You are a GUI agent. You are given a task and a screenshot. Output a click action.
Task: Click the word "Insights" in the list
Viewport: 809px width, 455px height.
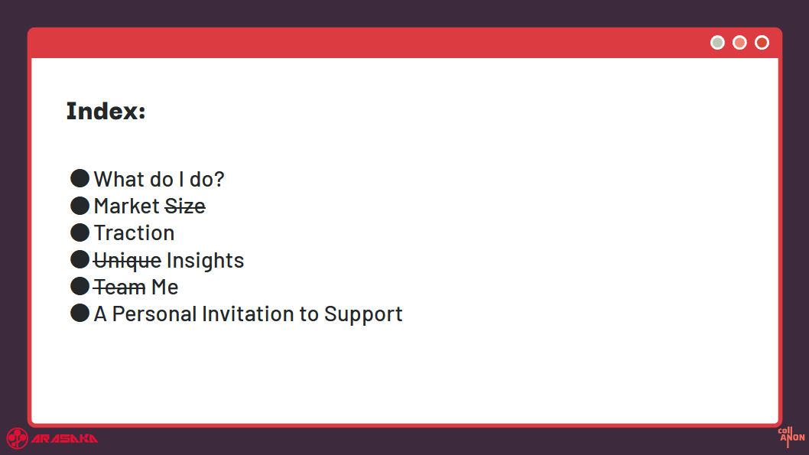[205, 261]
